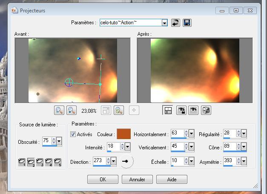The height and width of the screenshot is (194, 267).
Task: Uncheck the Activés checkbox
Action: click(73, 134)
